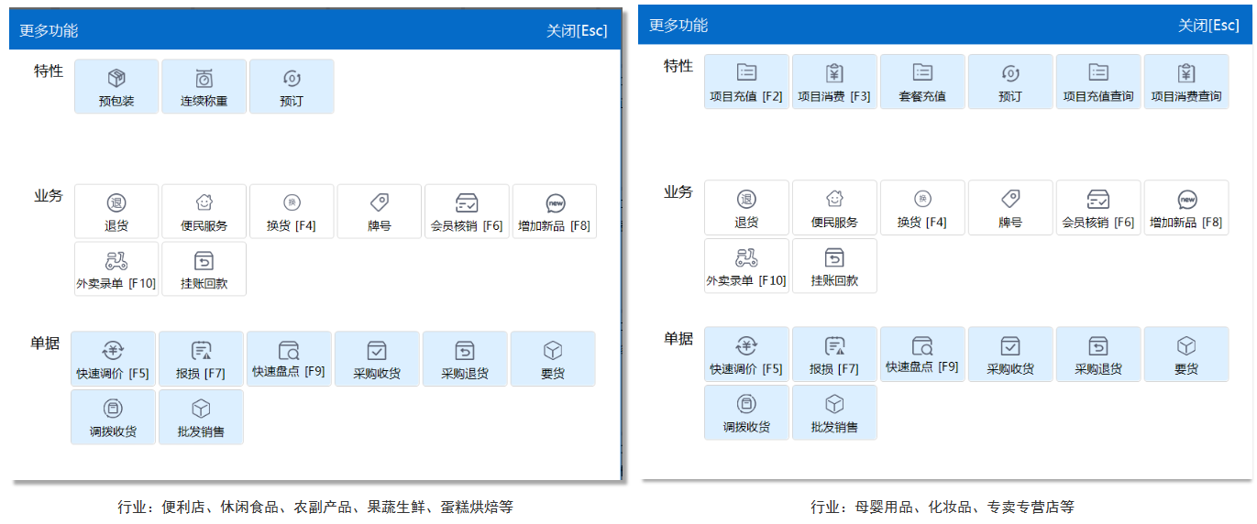Open 会员核销 [F6] in the left panel
1257x524 pixels.
(467, 212)
